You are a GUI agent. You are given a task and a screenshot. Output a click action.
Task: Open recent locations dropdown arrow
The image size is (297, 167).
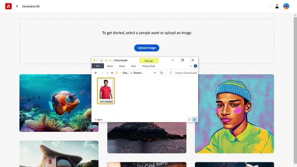tap(107, 73)
